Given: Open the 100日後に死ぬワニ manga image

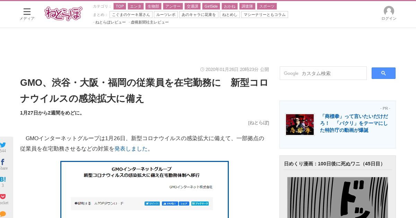Looking at the screenshot, I should click(338, 198).
